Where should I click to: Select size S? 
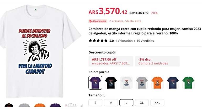pos(95,103)
